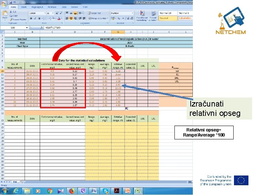
Task: Select column G header
Action: point(118,32)
